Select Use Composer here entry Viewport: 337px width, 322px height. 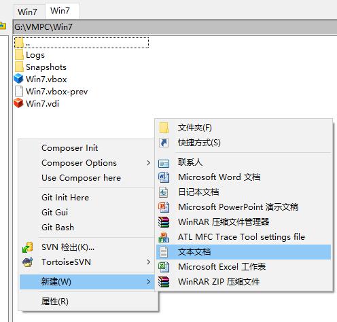click(x=81, y=178)
